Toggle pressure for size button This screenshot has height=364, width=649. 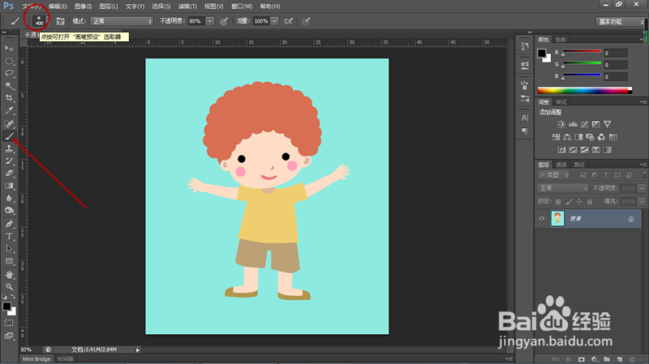(306, 21)
